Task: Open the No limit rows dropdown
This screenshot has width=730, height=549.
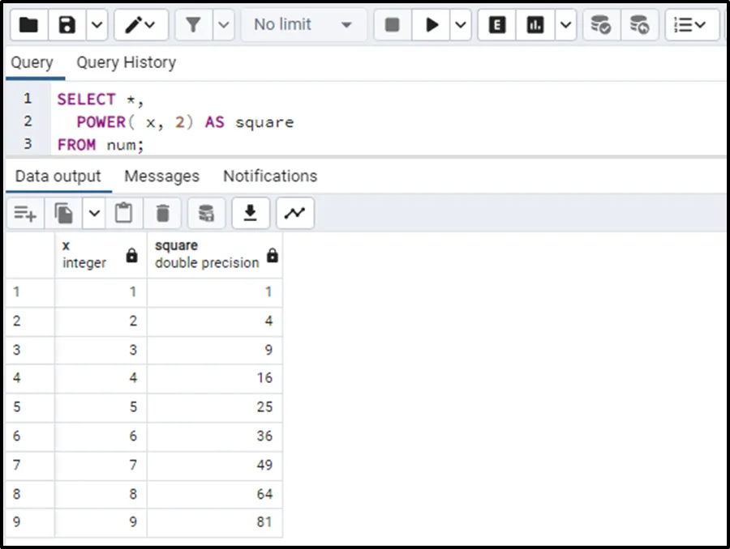Action: (303, 25)
